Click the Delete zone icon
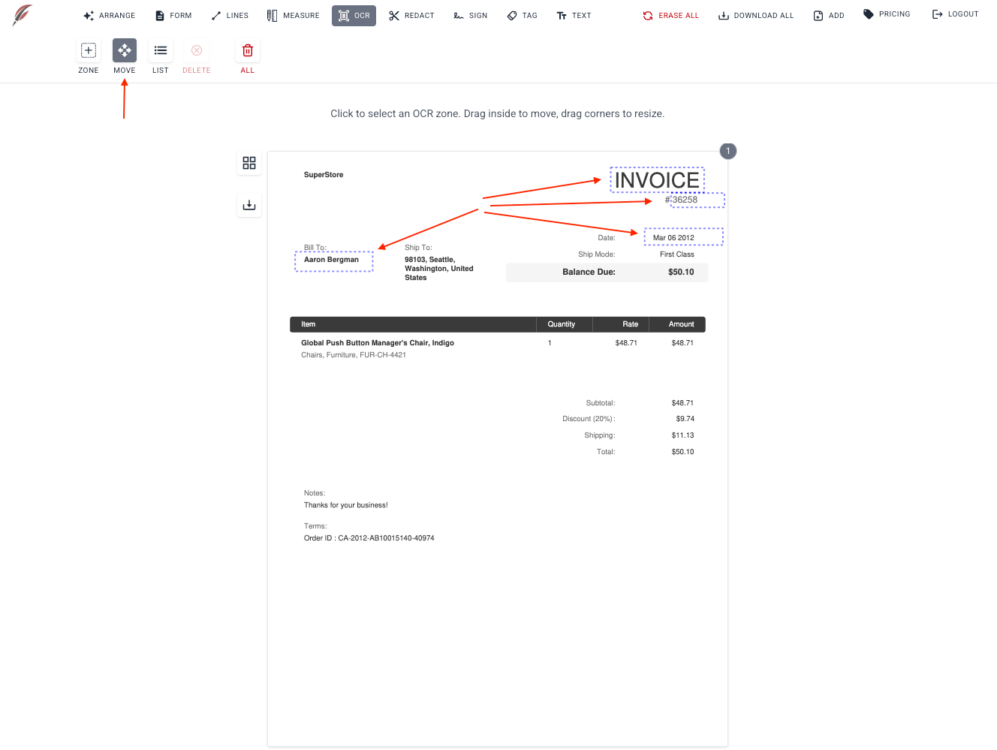Image resolution: width=997 pixels, height=750 pixels. (197, 51)
